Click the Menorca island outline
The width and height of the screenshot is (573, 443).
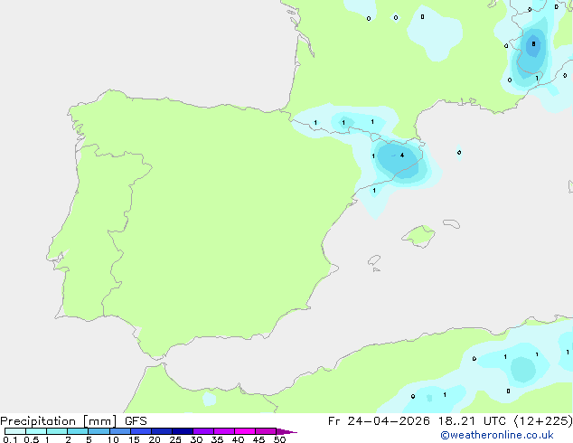click(x=452, y=223)
